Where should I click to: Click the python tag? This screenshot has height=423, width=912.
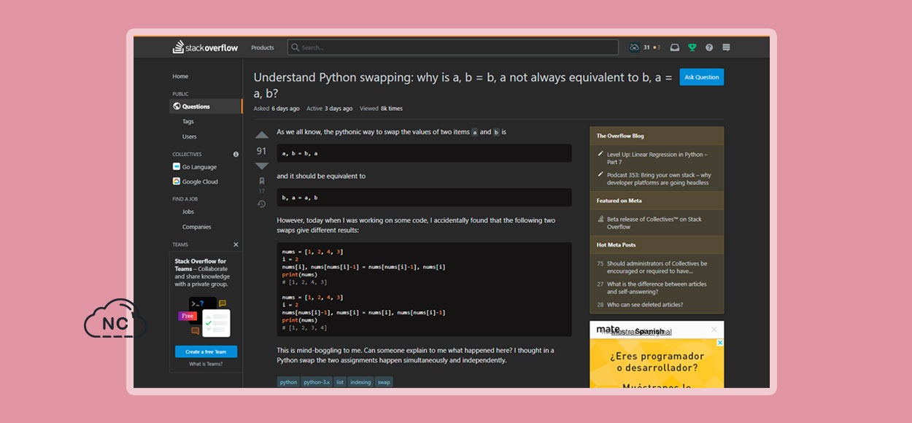click(x=289, y=382)
